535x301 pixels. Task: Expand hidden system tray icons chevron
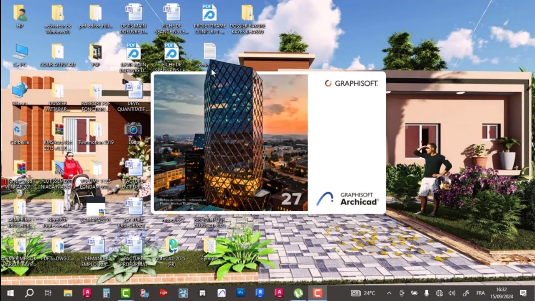point(389,293)
